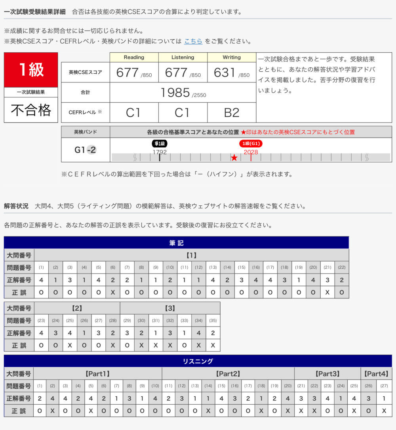Click the X result under listening question (27)
The image size is (396, 430).
point(384,411)
